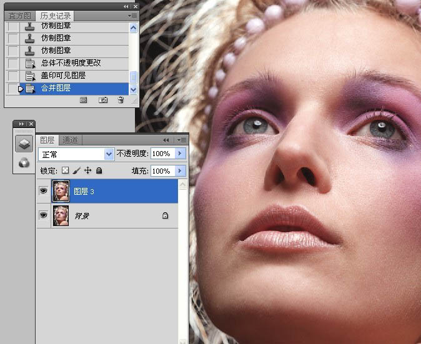Select the 总体不透明度更改 history state
The height and width of the screenshot is (344, 421).
71,63
